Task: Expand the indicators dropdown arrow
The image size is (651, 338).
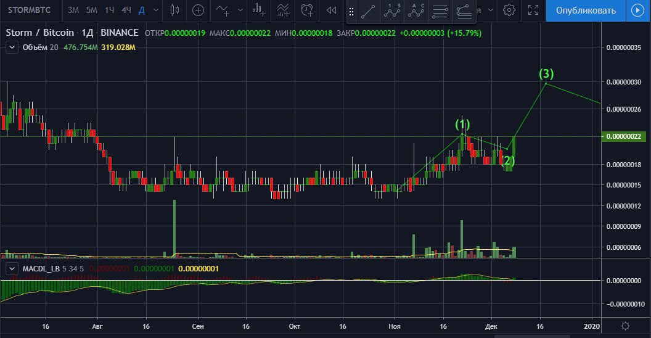Action: 240,10
